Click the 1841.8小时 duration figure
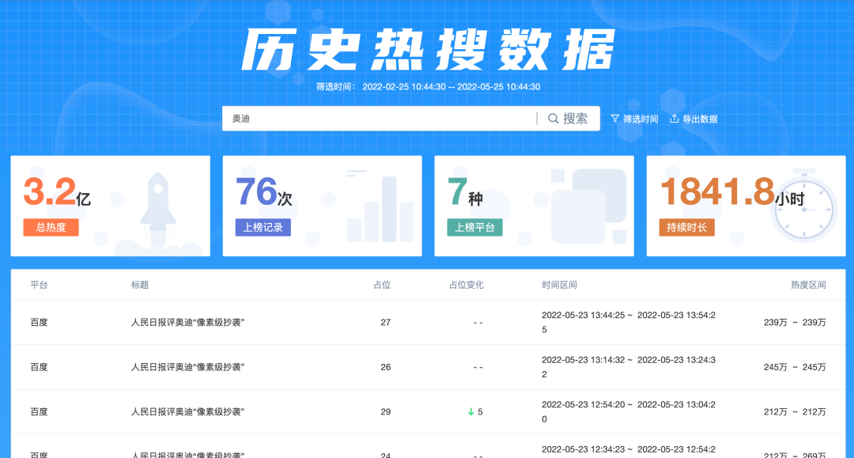854x458 pixels. (x=732, y=191)
